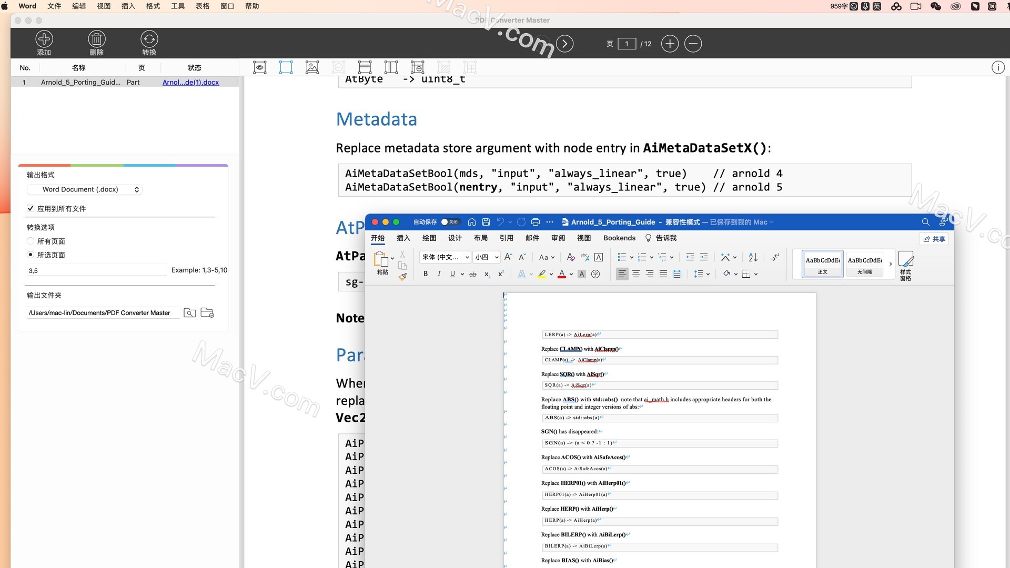Switch to 插入 ribbon tab in Word
The image size is (1010, 568).
[403, 238]
